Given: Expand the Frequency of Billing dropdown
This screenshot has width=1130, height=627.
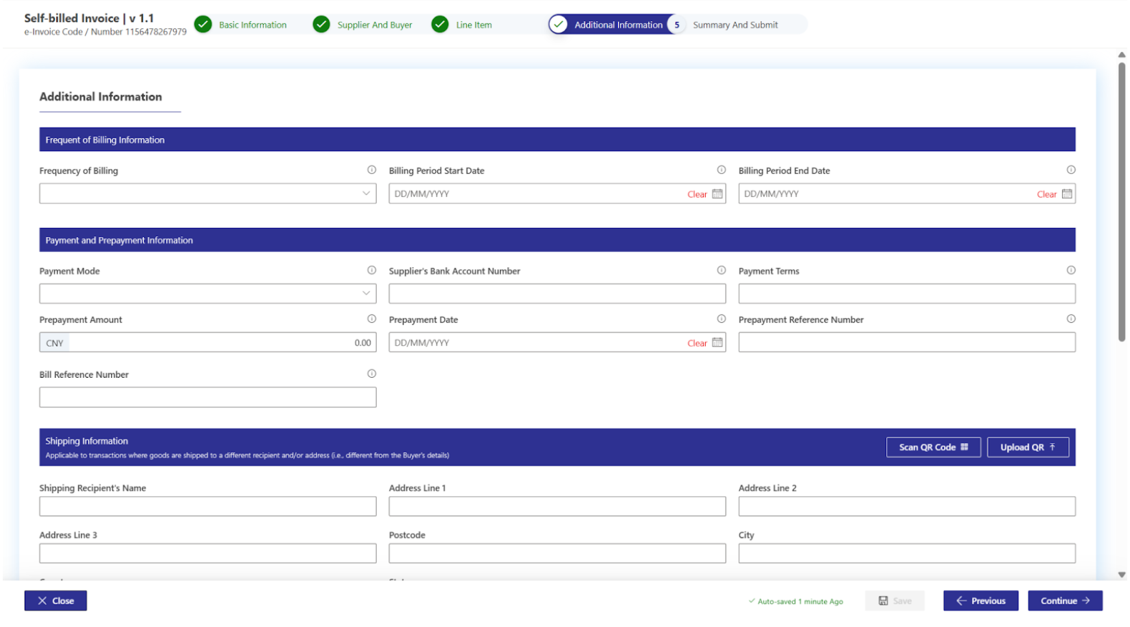Looking at the screenshot, I should click(x=207, y=194).
